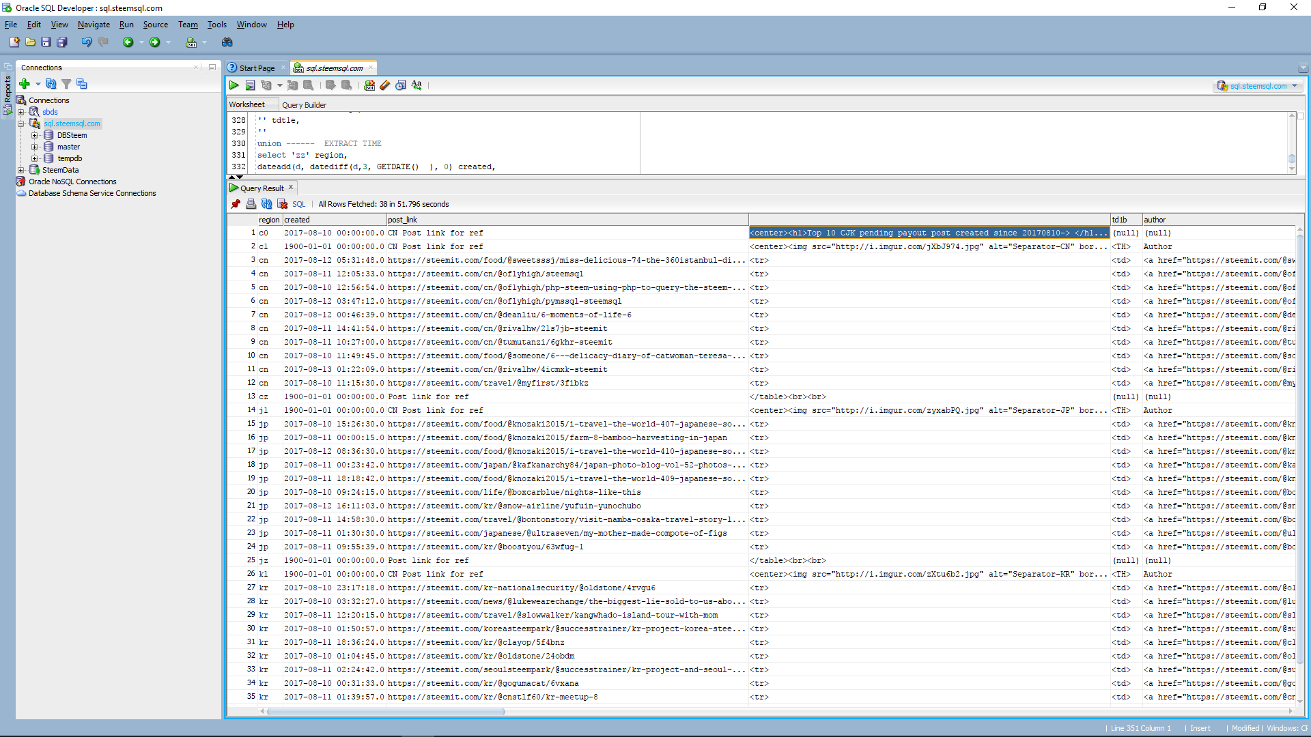Screen dimensions: 1311x737
Task: Open a file with the folder icon
Action: tap(30, 42)
